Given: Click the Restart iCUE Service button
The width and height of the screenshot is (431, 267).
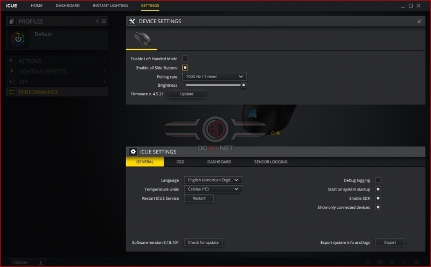Looking at the screenshot, I should [x=199, y=198].
